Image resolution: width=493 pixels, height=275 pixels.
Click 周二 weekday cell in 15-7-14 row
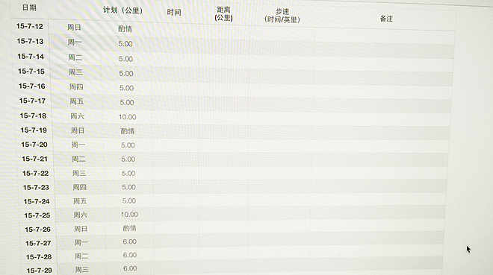(x=75, y=57)
